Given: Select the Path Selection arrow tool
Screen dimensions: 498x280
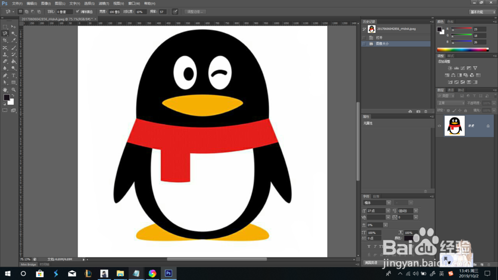Looking at the screenshot, I should click(x=5, y=83).
